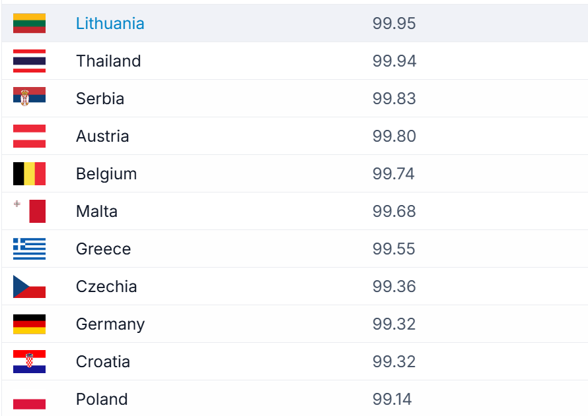588x416 pixels.
Task: Click the Belgium flag icon
Action: pos(29,173)
